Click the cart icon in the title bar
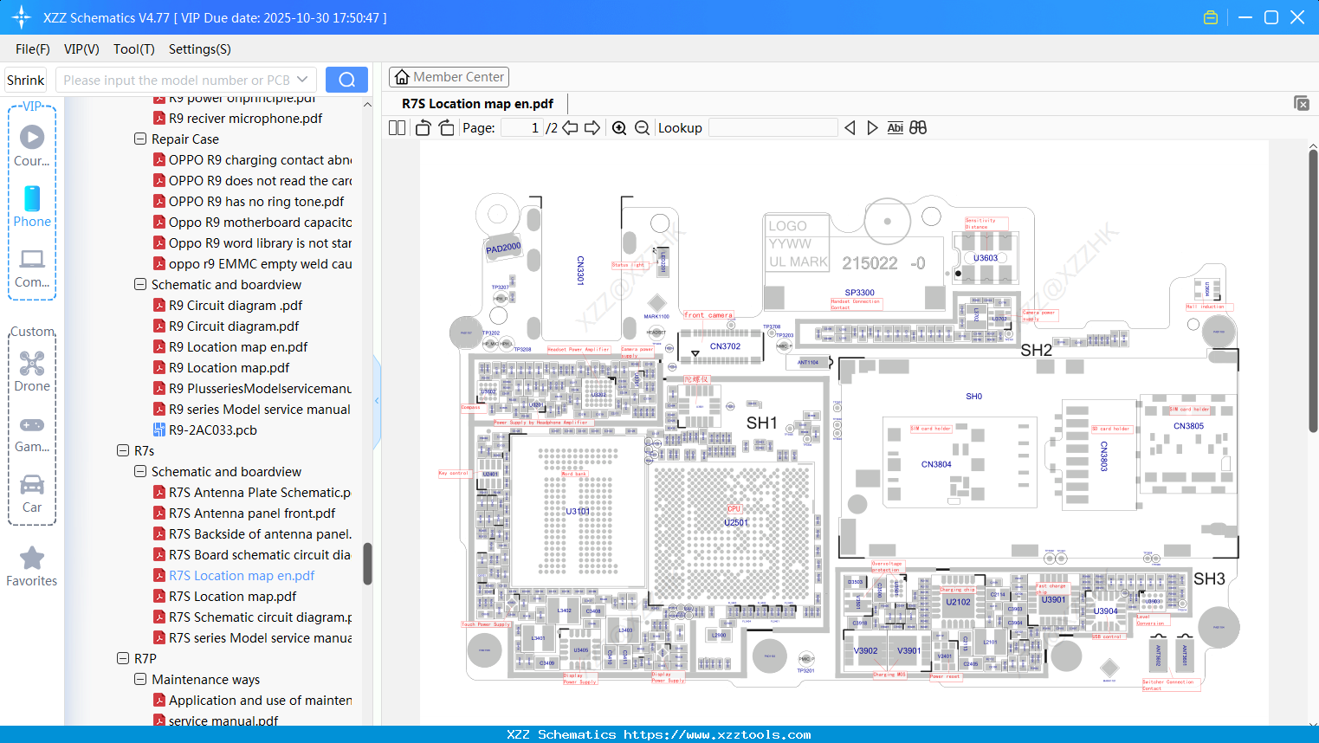Viewport: 1319px width, 743px height. 1211,16
